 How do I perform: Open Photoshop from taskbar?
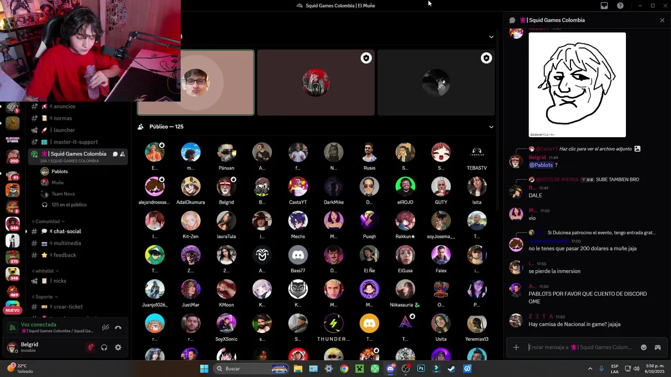tap(421, 369)
